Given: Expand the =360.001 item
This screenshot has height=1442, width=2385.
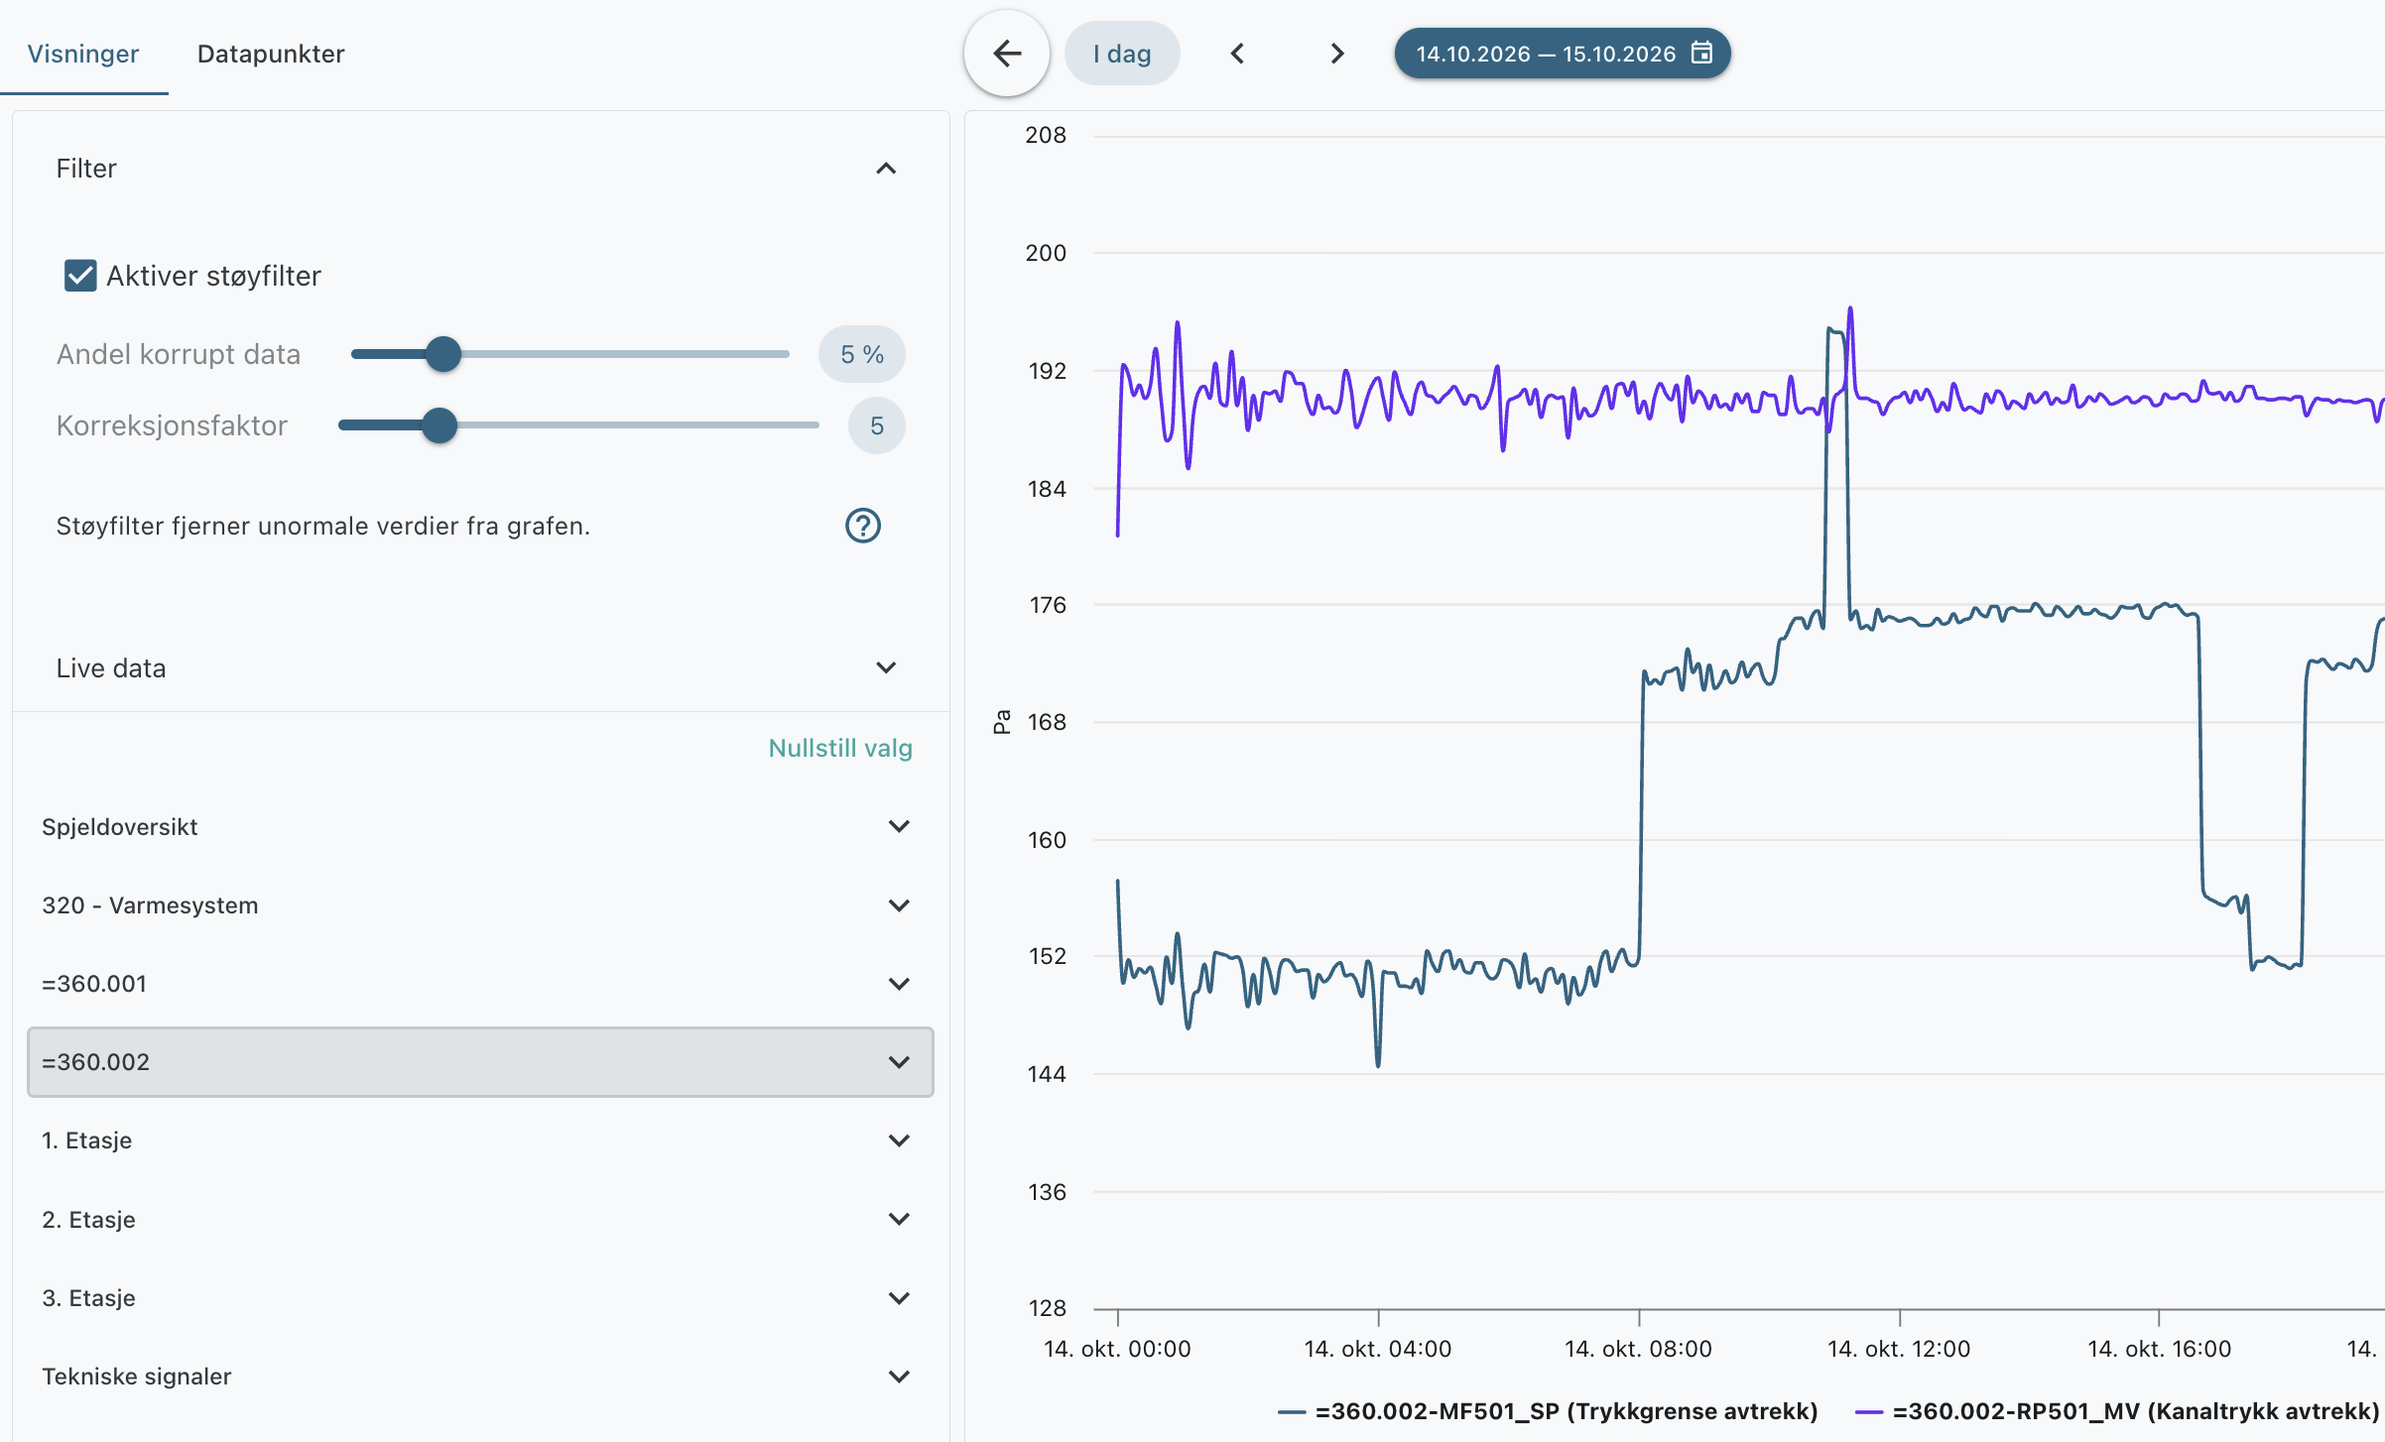Looking at the screenshot, I should click(480, 984).
